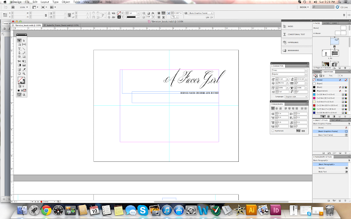Switch to the second open document tab
351x219 pixels.
click(61, 26)
